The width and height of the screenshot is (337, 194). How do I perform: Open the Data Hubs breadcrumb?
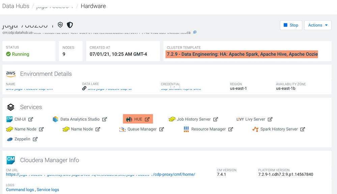coord(16,6)
